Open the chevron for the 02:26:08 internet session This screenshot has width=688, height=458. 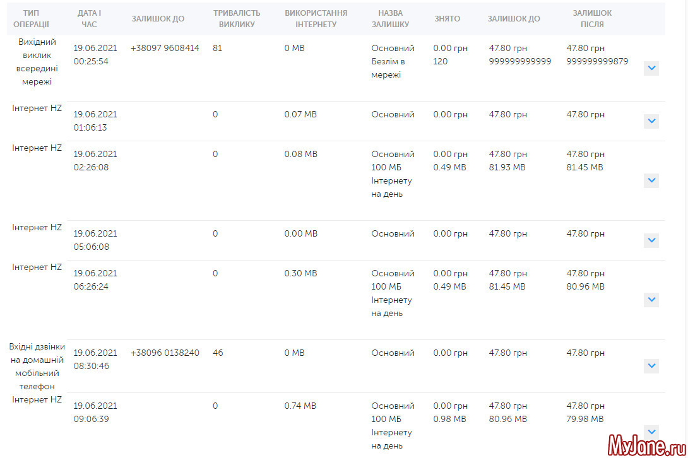pyautogui.click(x=651, y=180)
